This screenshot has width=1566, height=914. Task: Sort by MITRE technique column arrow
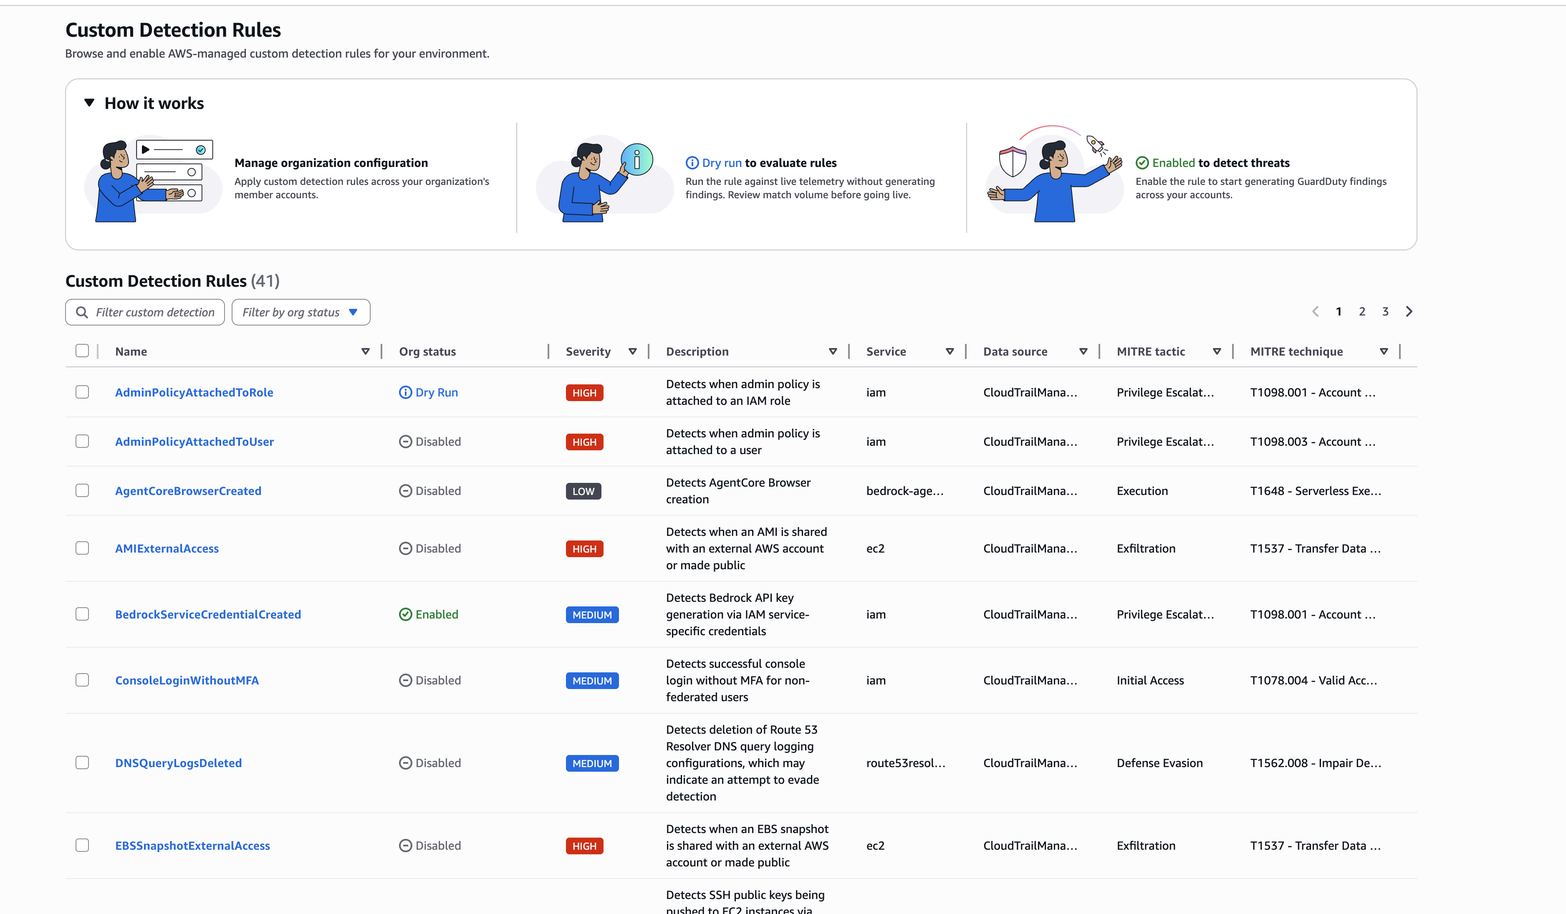[1384, 352]
